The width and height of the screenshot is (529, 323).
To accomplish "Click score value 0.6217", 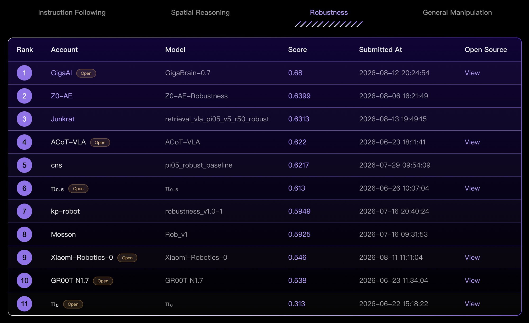I will [298, 165].
